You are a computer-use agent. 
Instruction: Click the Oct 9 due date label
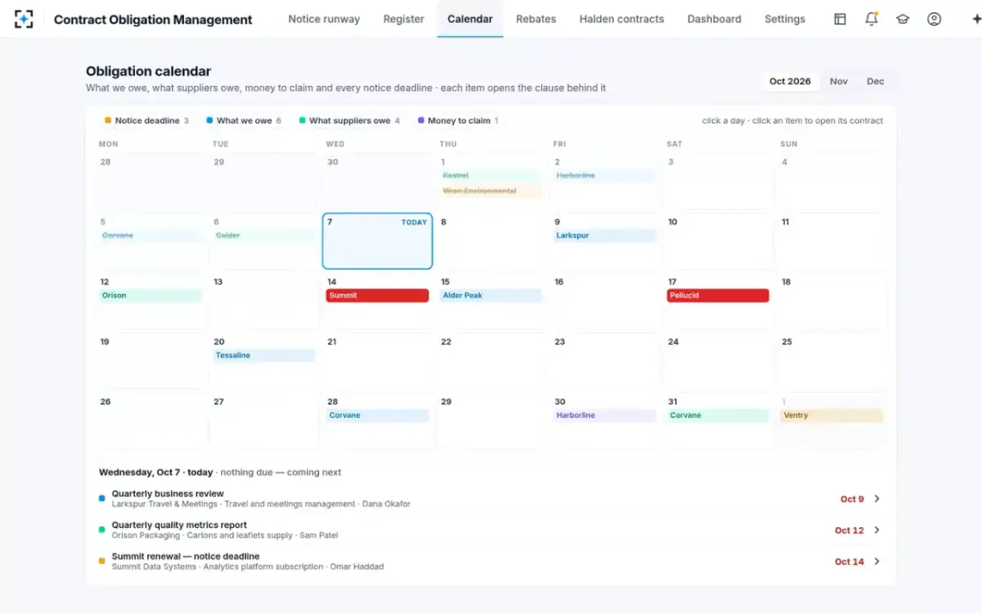(852, 499)
